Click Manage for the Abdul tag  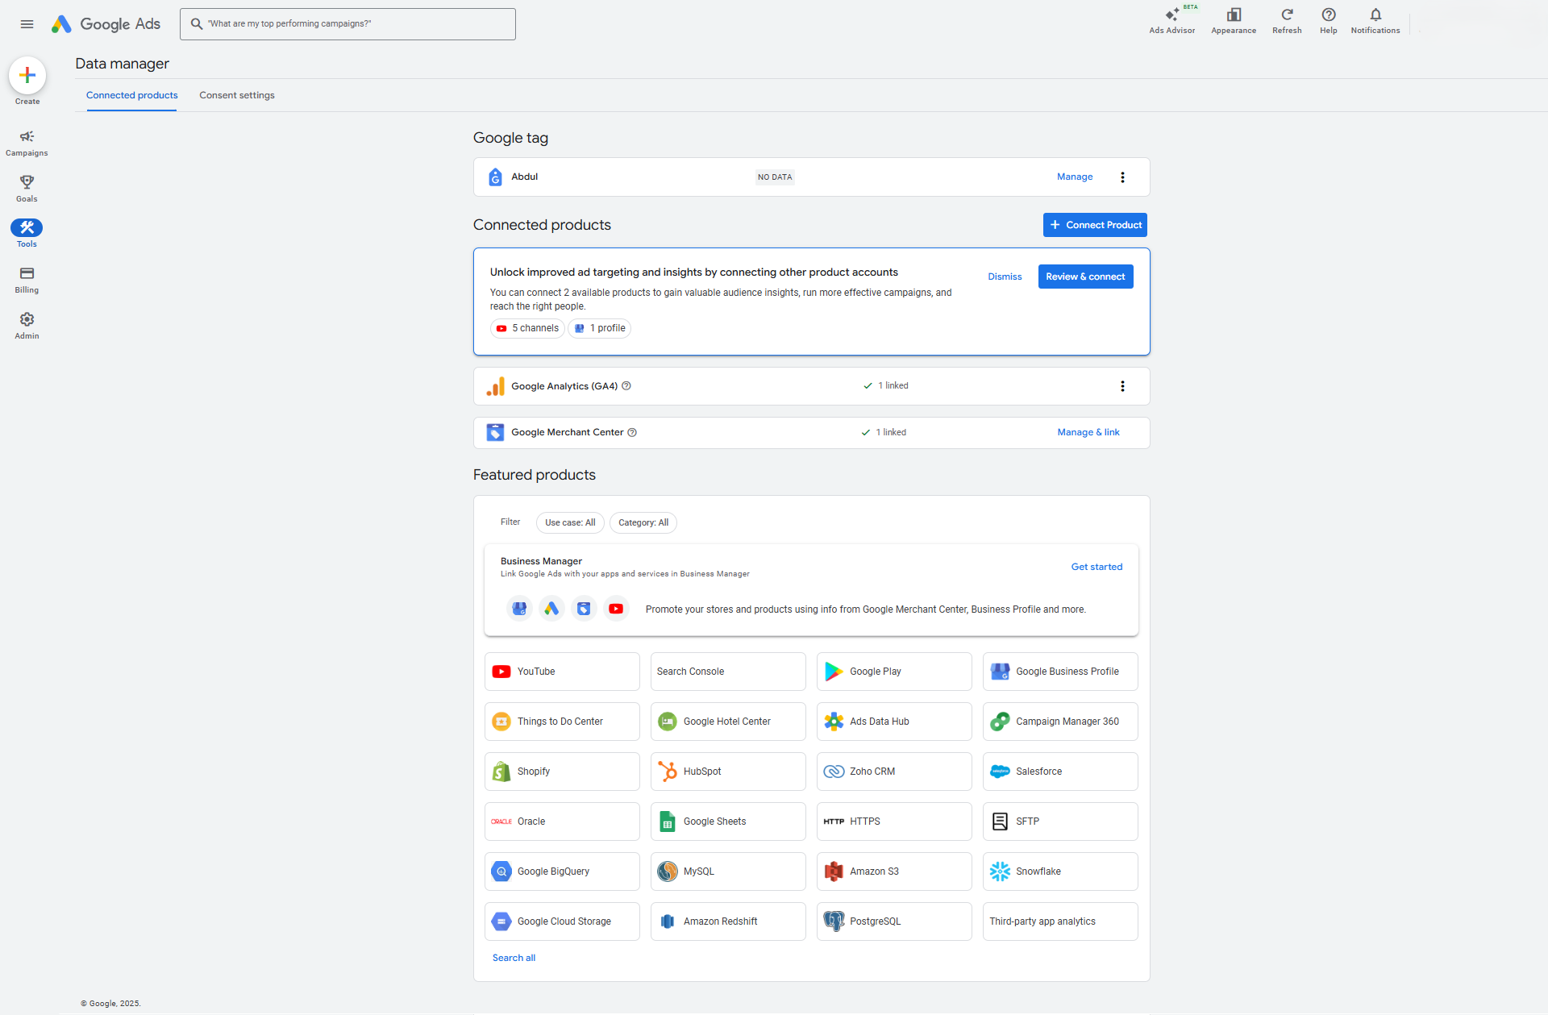[1075, 177]
